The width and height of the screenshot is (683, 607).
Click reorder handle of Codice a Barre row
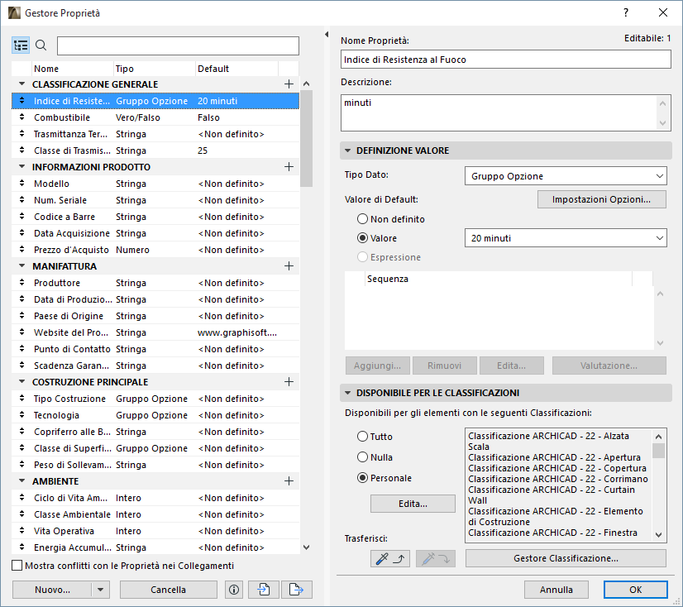pyautogui.click(x=21, y=217)
